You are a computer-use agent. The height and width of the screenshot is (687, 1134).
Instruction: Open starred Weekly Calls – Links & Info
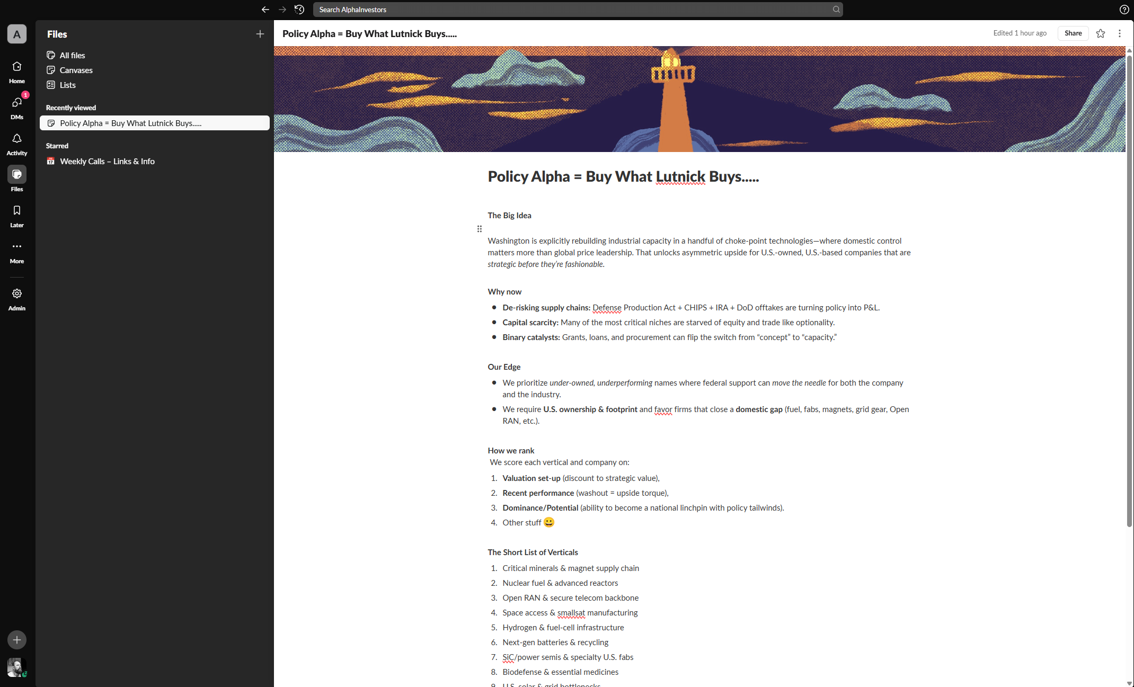point(107,161)
